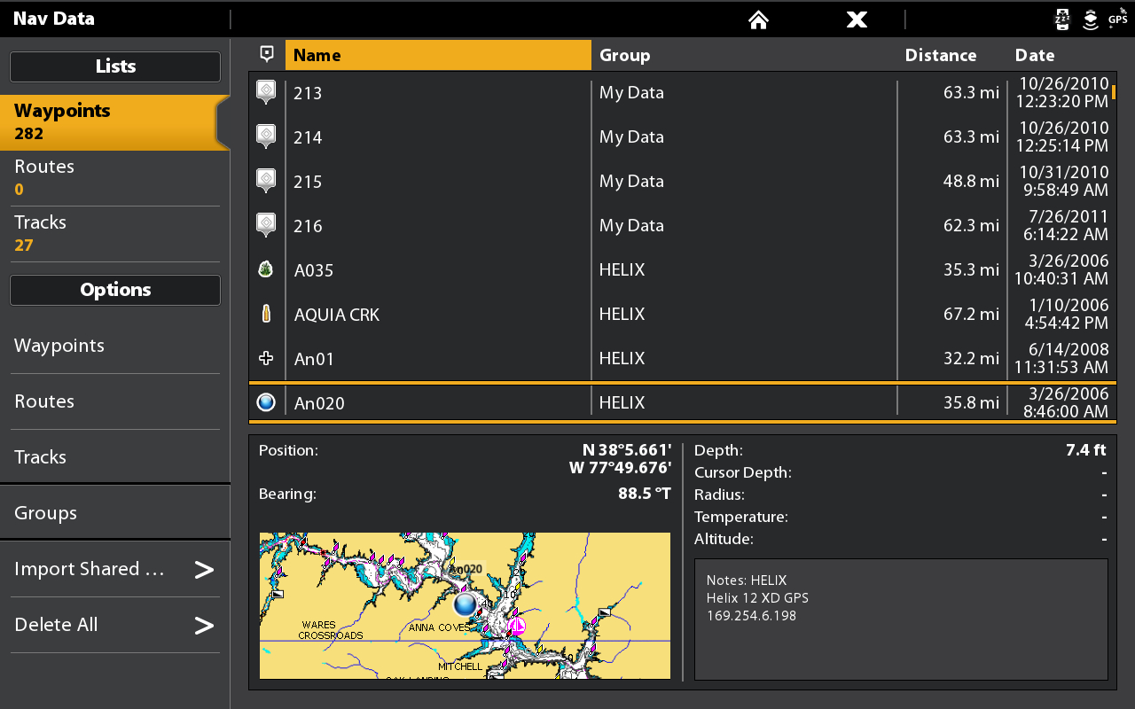Expand Import Shared submenu arrow
This screenshot has height=709, width=1135.
[x=204, y=569]
